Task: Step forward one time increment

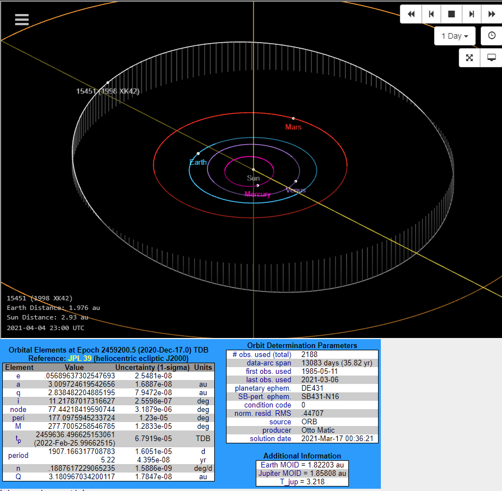Action: click(472, 14)
